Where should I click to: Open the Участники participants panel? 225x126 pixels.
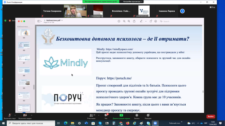91,116
